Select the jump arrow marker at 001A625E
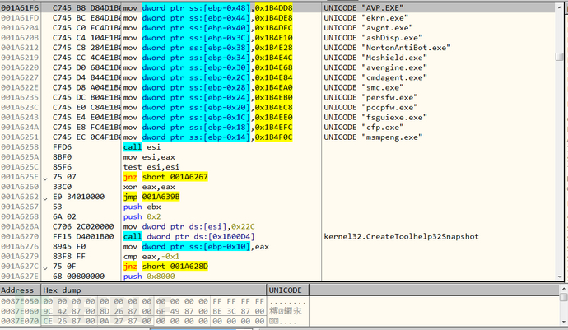The height and width of the screenshot is (330, 568). click(x=45, y=179)
